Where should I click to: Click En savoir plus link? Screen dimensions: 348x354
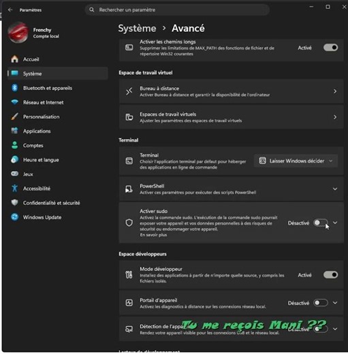pos(153,235)
